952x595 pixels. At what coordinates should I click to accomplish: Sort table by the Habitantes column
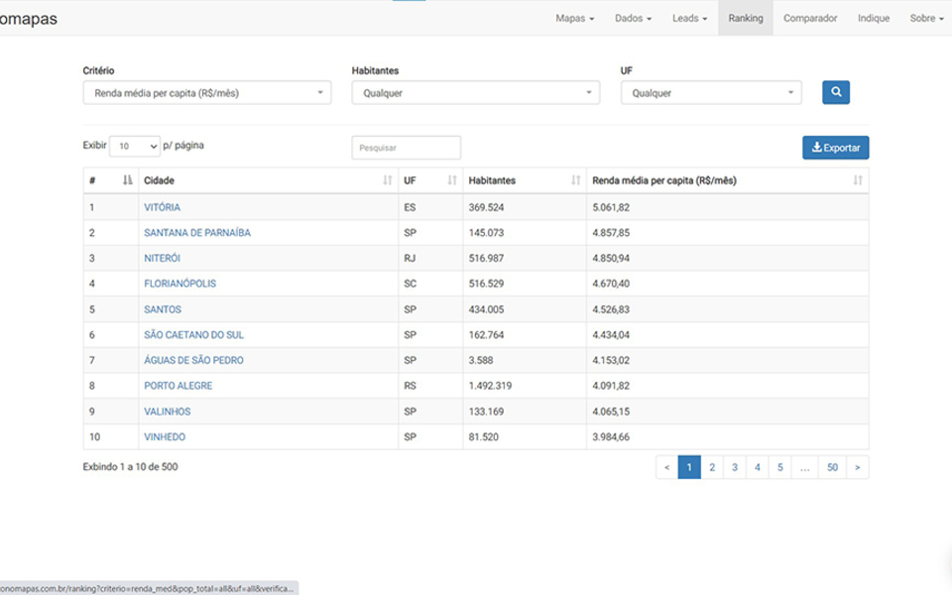tap(525, 180)
